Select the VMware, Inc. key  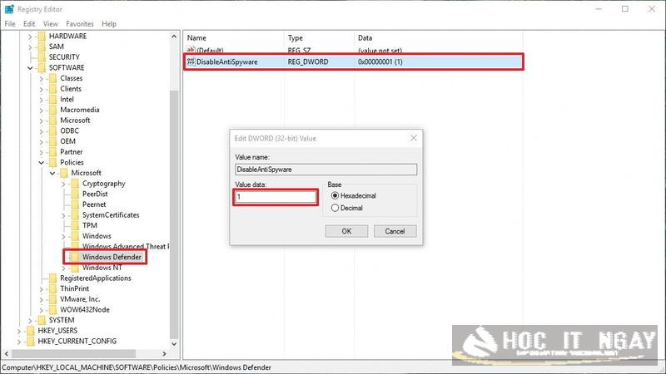80,299
